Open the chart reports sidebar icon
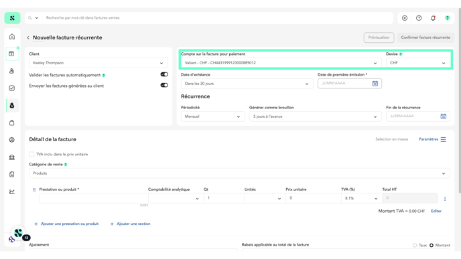This screenshot has height=259, width=461. 12,192
